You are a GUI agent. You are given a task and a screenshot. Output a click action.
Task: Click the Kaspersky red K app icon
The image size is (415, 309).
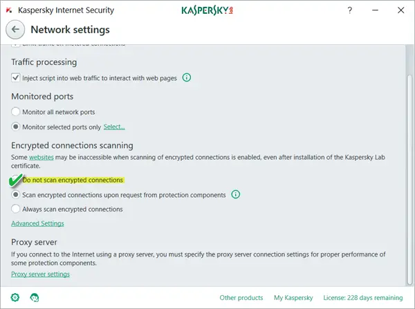tap(9, 10)
